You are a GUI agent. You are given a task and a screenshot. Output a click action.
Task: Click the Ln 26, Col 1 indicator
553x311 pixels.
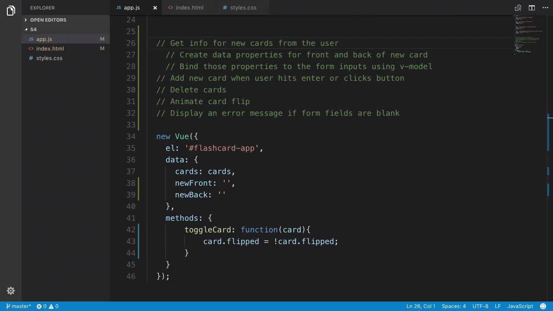(420, 306)
